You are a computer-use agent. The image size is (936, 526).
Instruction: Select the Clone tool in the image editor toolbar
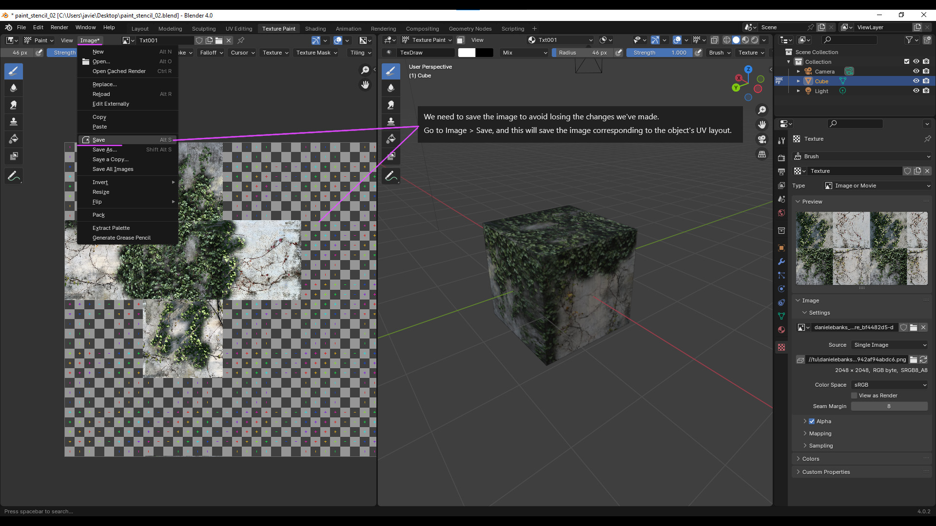pos(14,122)
